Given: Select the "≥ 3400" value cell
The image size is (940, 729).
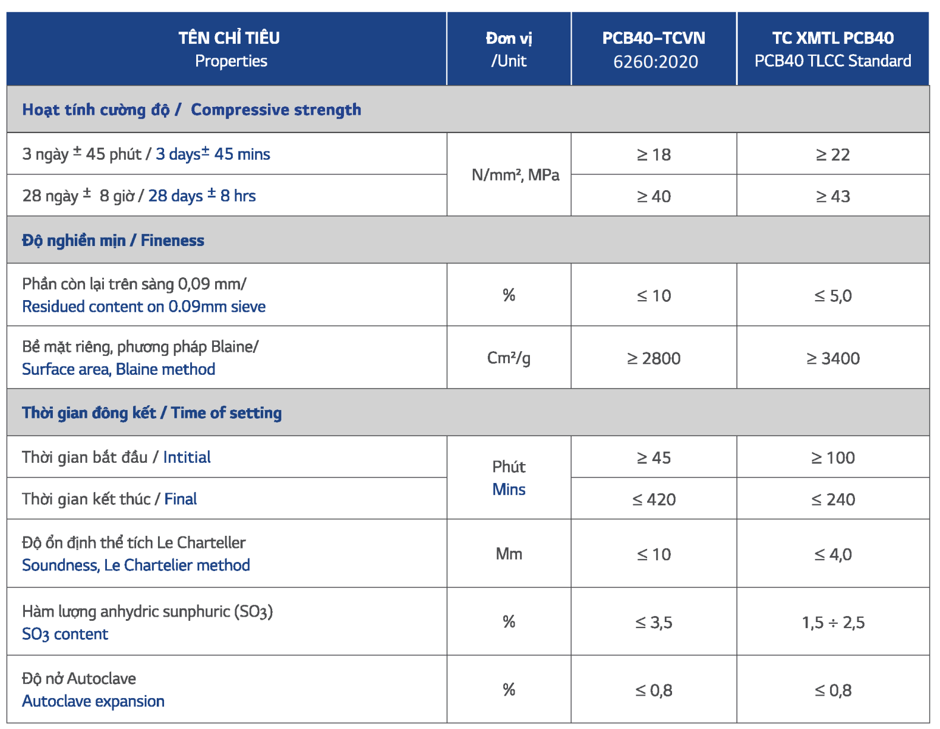Looking at the screenshot, I should click(x=832, y=358).
